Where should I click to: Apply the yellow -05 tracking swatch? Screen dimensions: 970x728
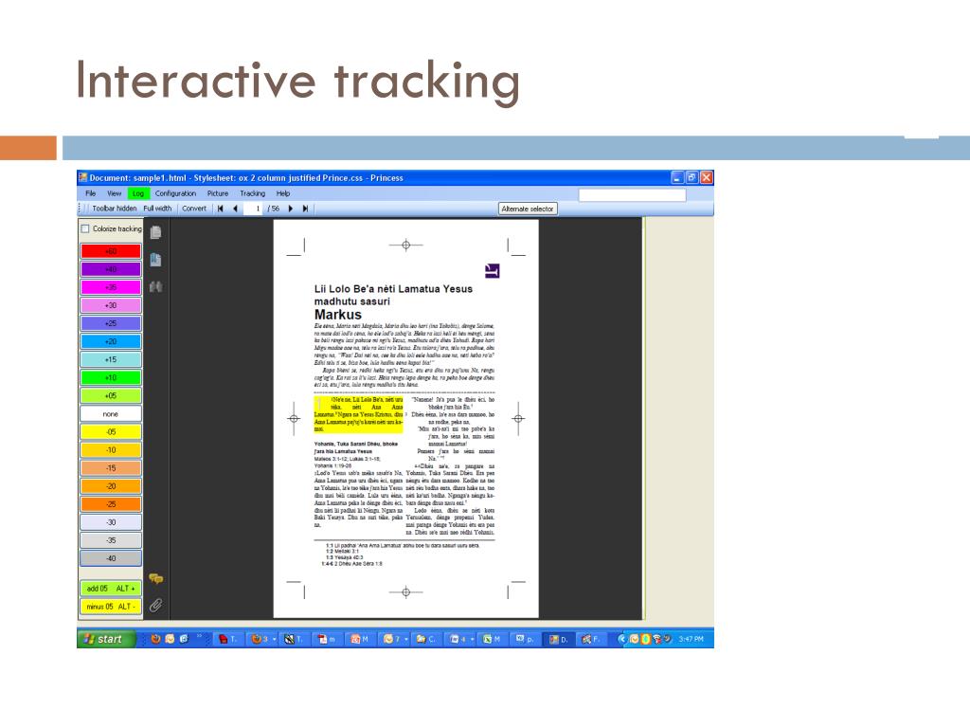111,431
